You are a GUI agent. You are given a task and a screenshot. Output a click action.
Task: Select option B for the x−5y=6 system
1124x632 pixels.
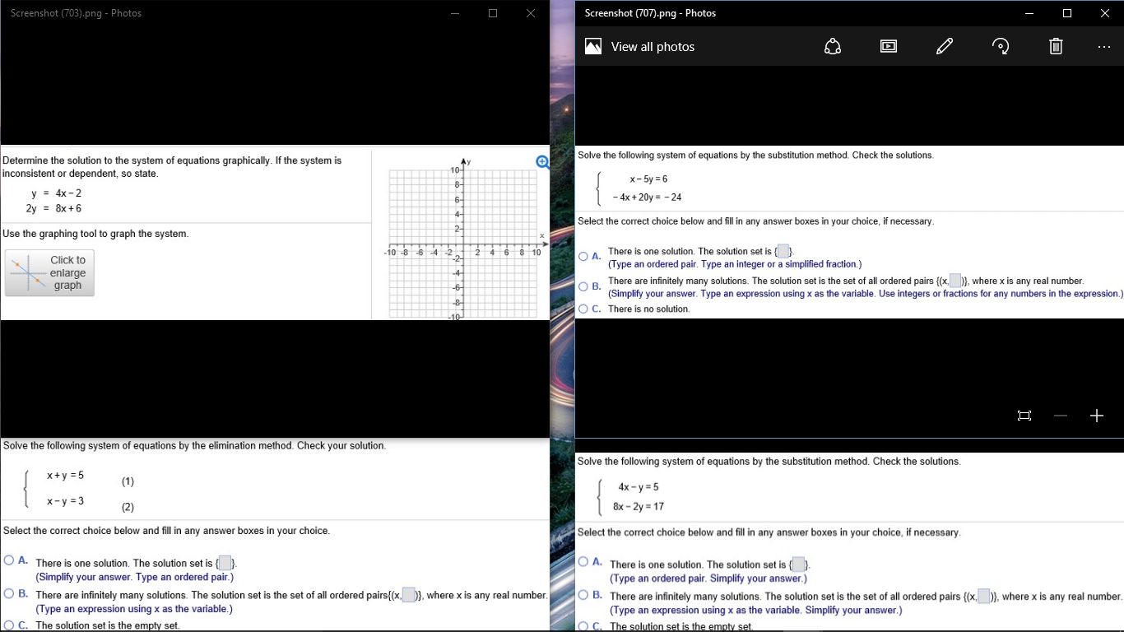[x=583, y=286]
